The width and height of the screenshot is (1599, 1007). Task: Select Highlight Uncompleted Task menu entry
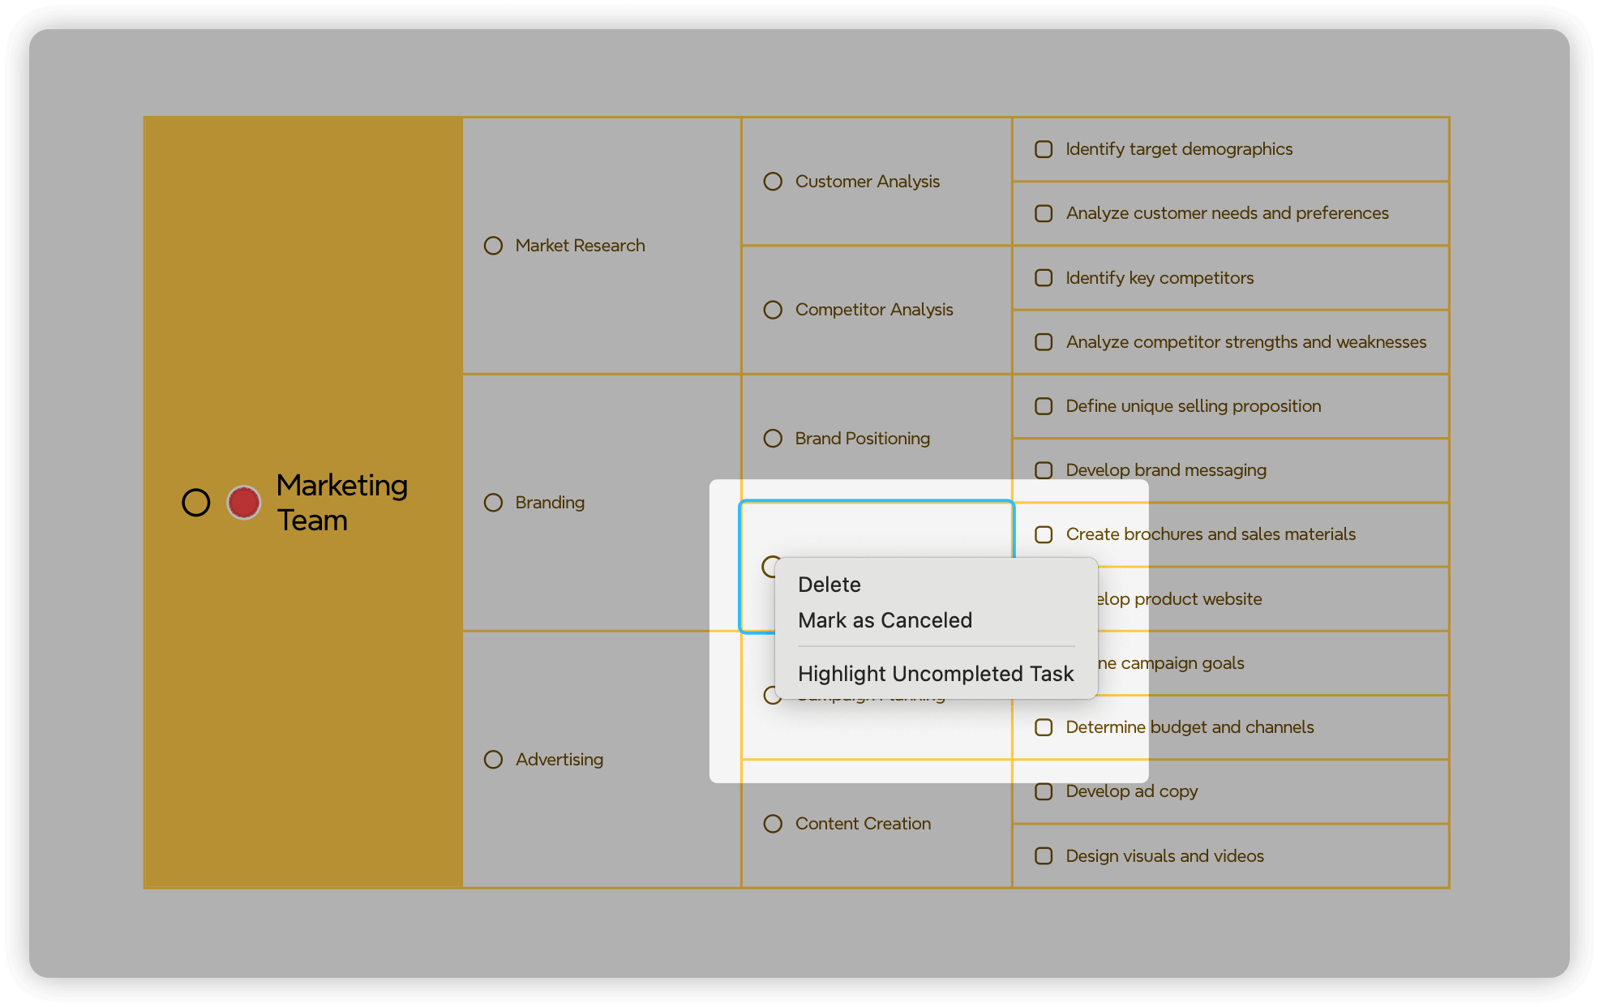(935, 674)
